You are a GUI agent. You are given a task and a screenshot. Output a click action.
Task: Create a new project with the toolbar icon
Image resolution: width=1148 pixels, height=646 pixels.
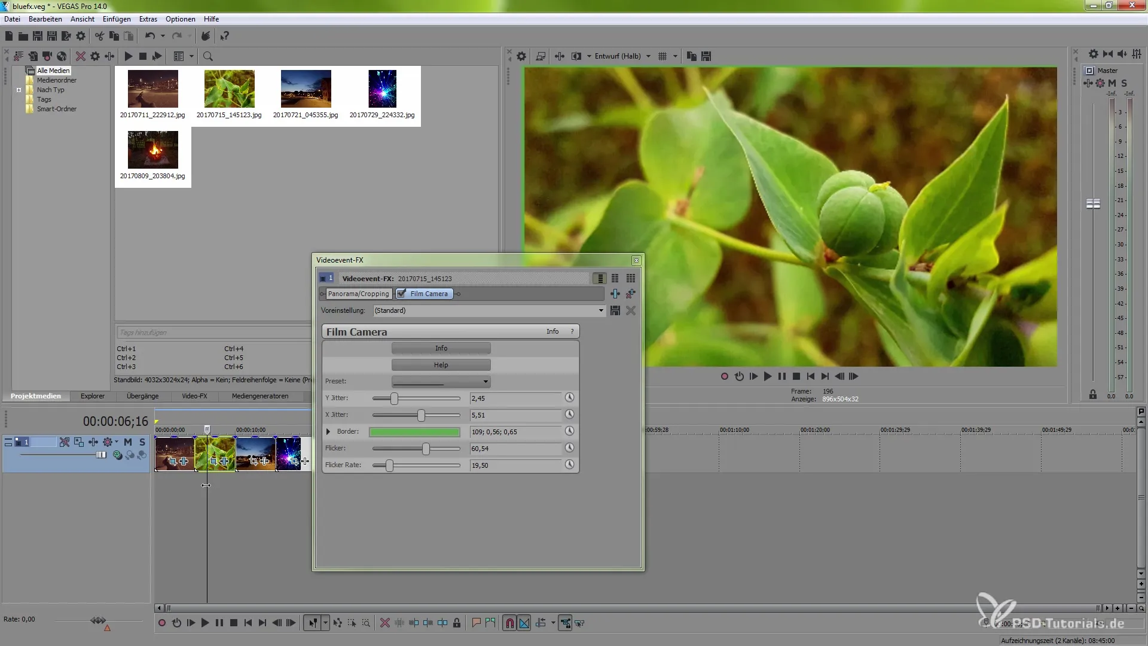pyautogui.click(x=9, y=36)
